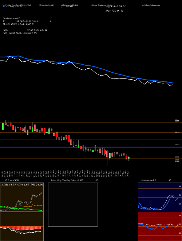Click the green +DY line in ADX panel
182x241 pixels.
point(23,209)
